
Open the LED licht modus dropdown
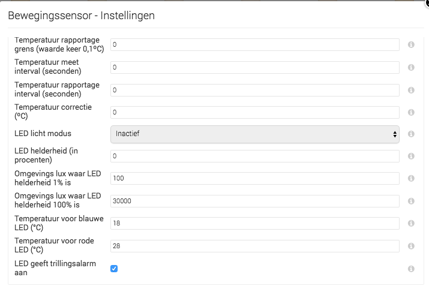click(254, 134)
